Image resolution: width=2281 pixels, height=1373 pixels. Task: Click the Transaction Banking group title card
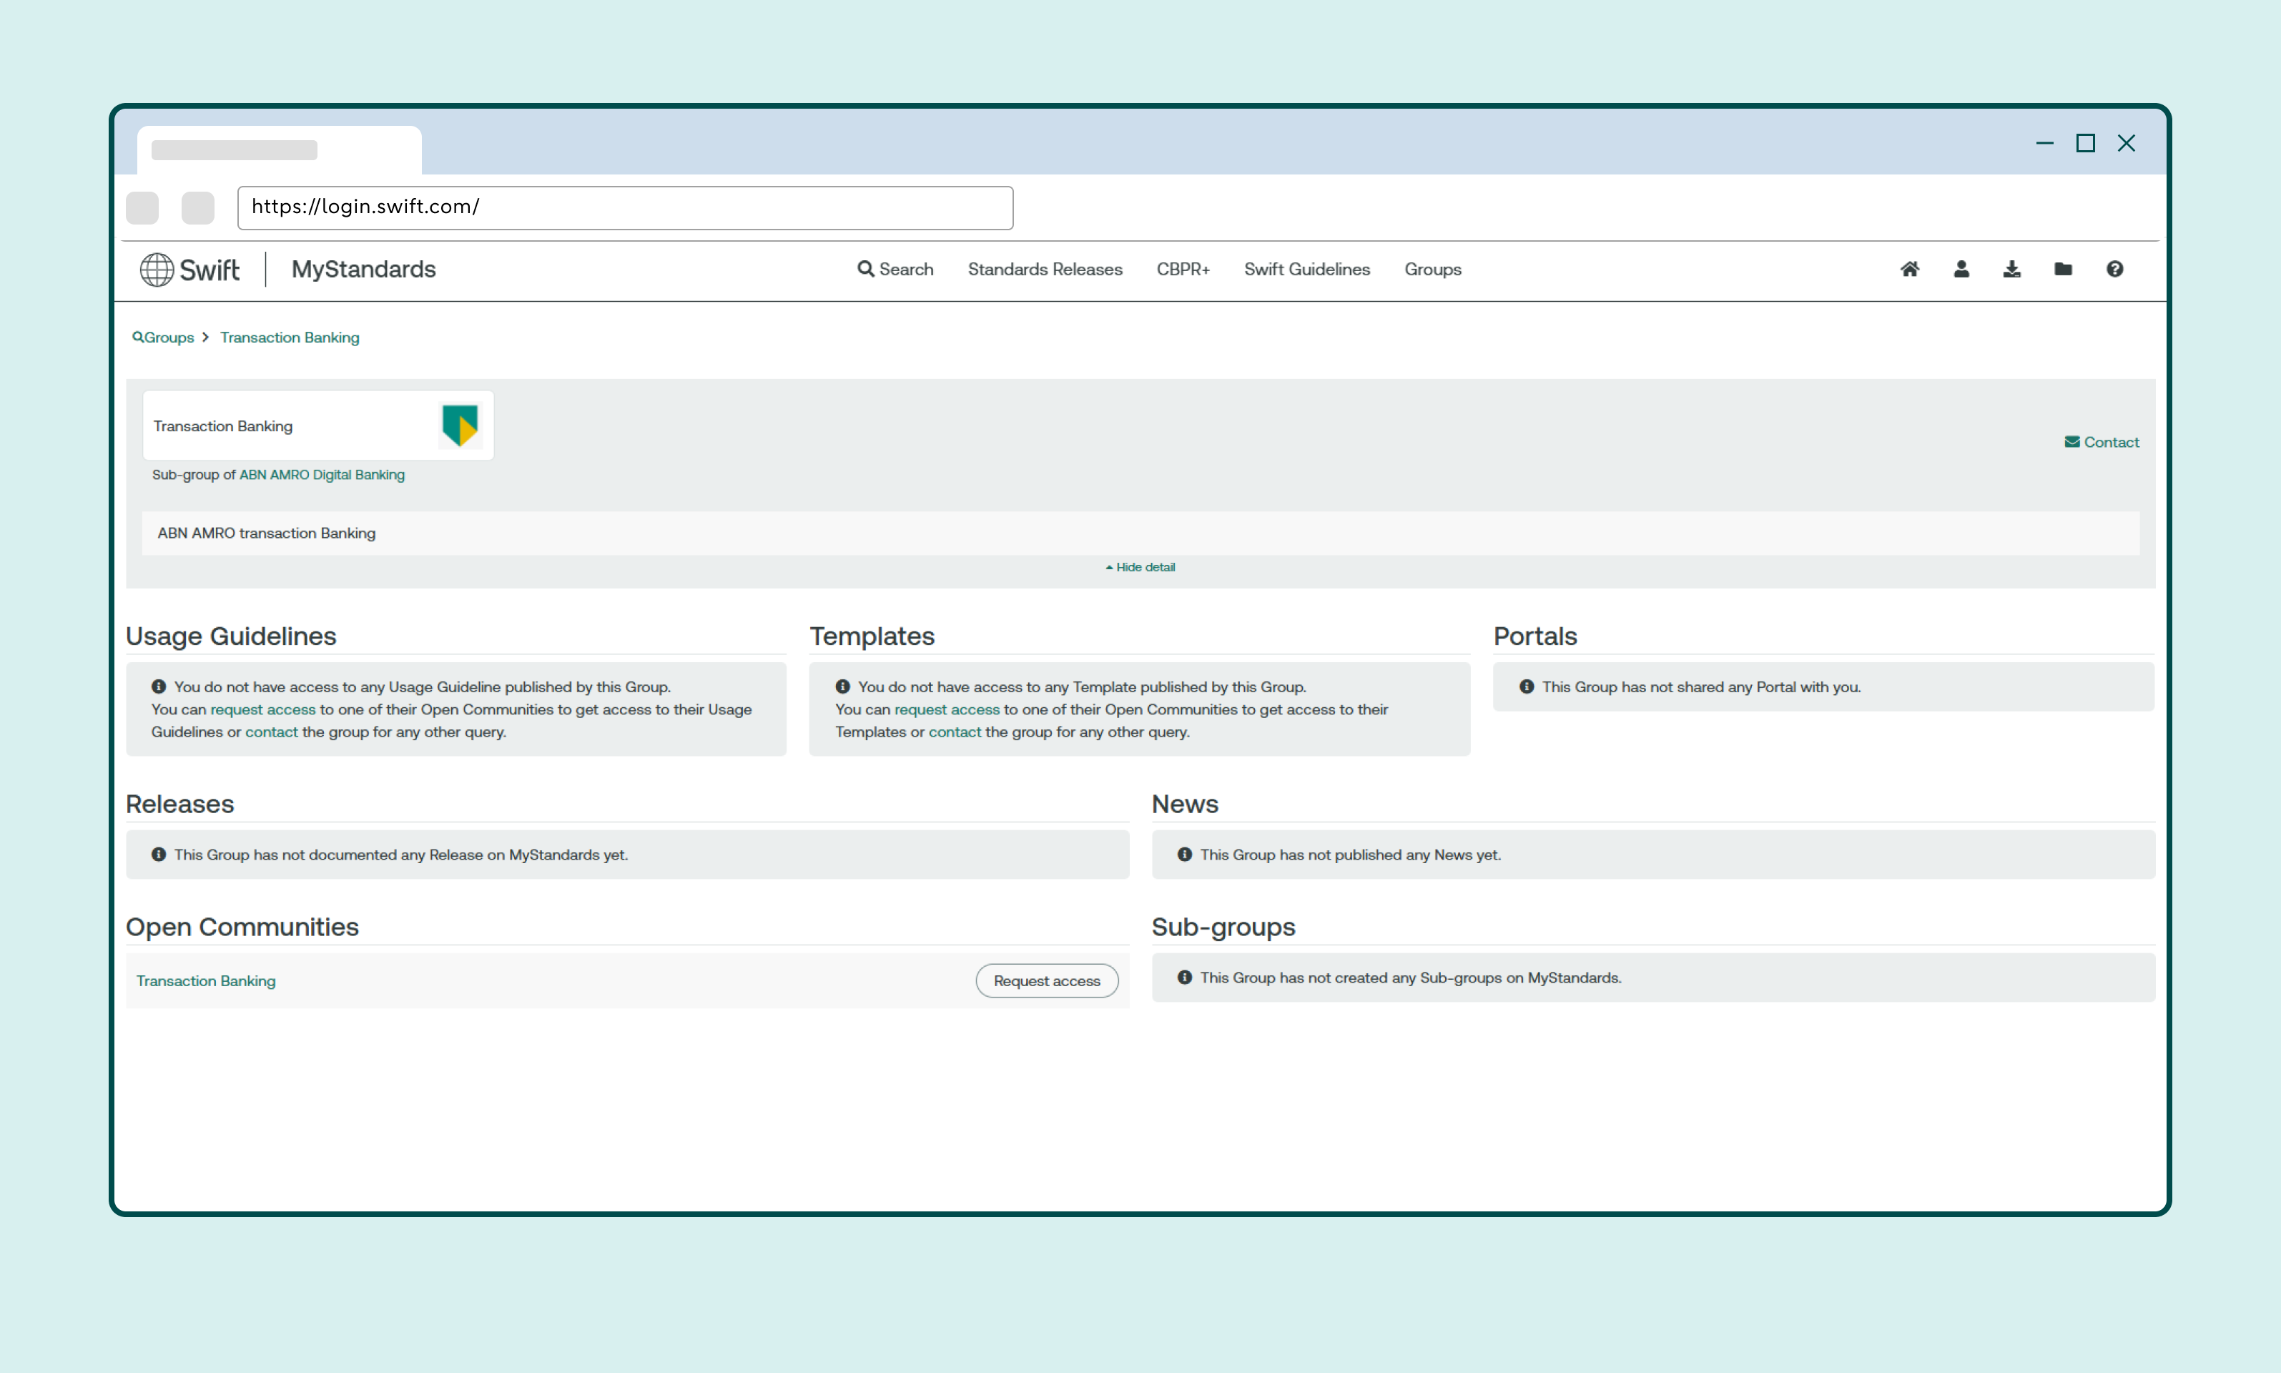click(318, 425)
